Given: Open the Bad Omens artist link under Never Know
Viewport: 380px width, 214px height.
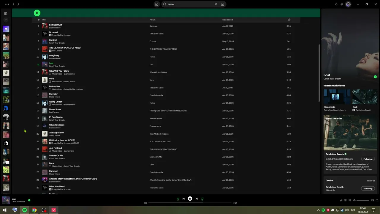Looking at the screenshot, I should 54,112.
